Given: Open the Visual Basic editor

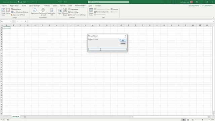Looking at the screenshot, I should tap(3, 12).
